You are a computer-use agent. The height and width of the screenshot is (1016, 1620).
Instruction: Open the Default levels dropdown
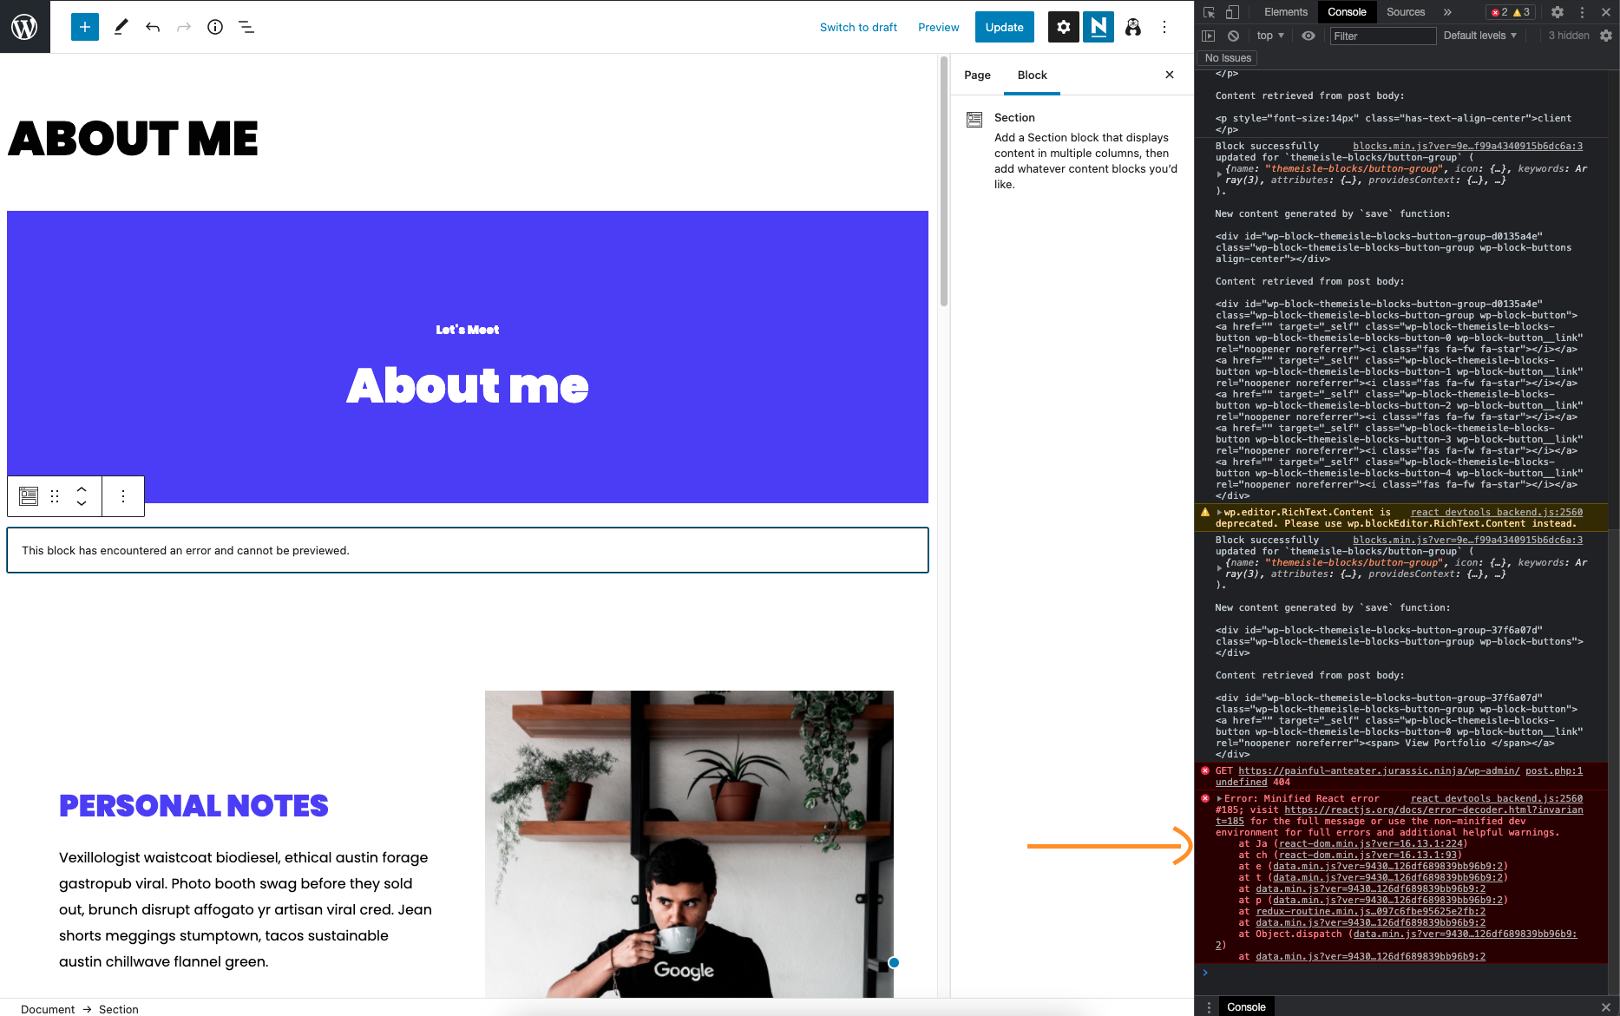pyautogui.click(x=1479, y=36)
